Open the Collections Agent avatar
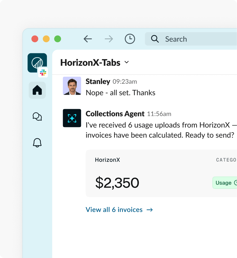 72,118
